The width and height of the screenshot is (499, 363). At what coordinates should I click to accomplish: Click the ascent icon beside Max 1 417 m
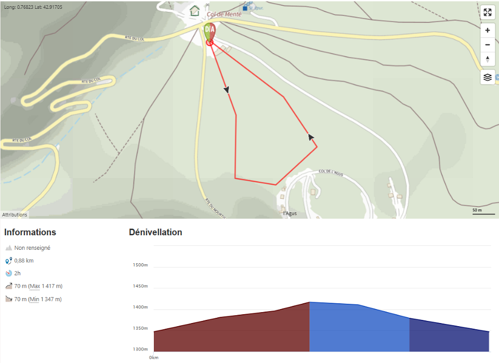(8, 286)
